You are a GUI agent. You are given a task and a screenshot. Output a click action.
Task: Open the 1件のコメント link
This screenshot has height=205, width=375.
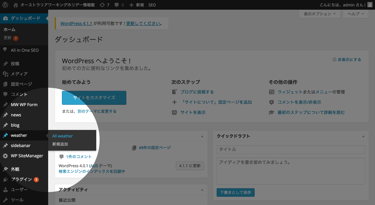tap(79, 157)
